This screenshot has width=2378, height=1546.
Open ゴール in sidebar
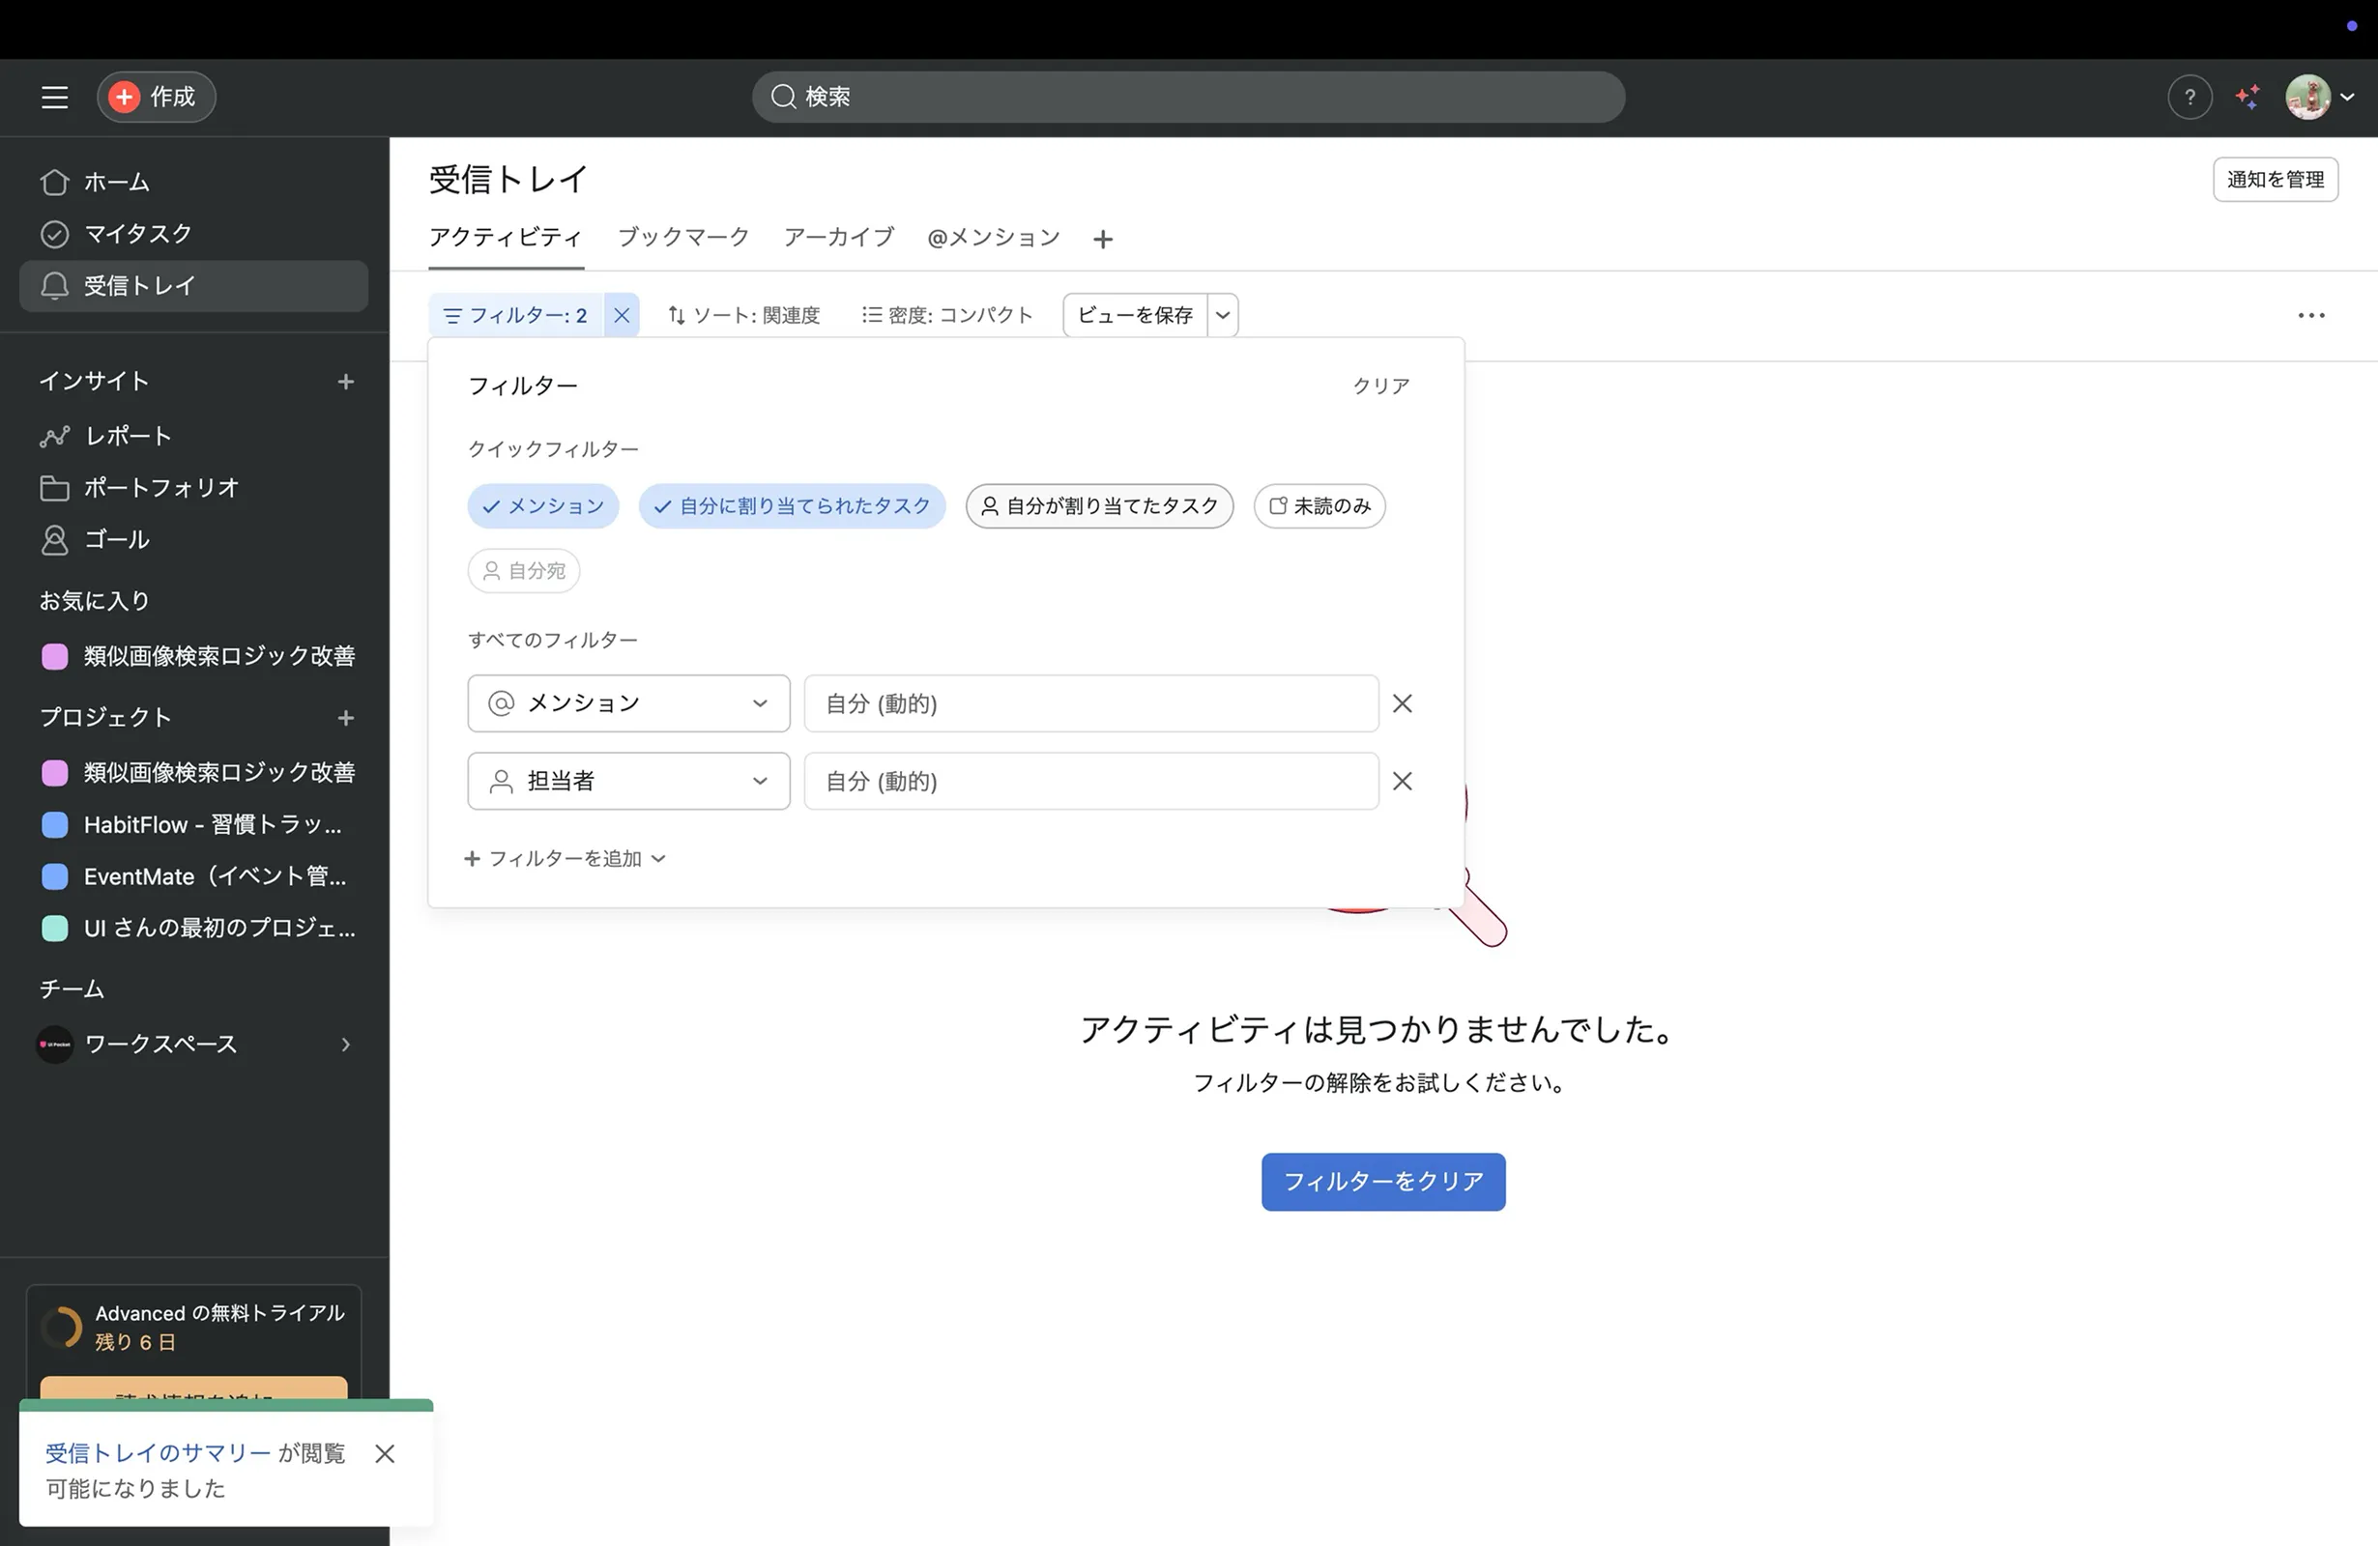coord(194,539)
